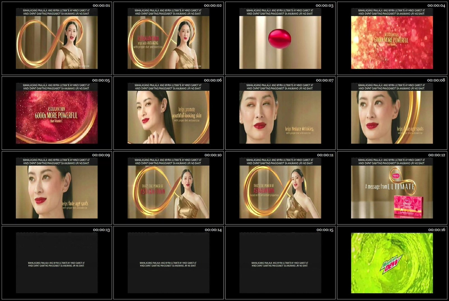Click the timestamp 00:00:06
449x301 pixels.
(x=213, y=80)
